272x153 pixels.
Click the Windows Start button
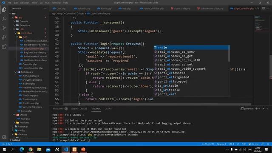pyautogui.click(x=4, y=149)
